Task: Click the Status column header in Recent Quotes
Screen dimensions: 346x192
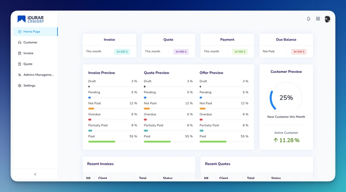Action: 276,178
